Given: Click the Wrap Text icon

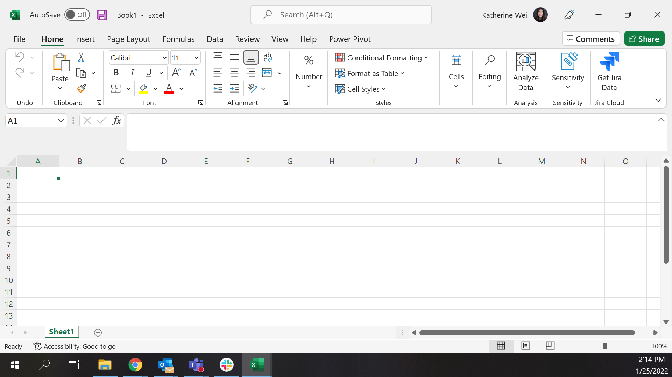Looking at the screenshot, I should click(268, 57).
